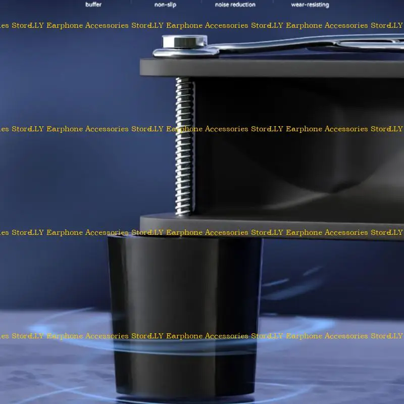This screenshot has height=404, width=404.
Task: Select the "non-slip" feature label
Action: (165, 5)
